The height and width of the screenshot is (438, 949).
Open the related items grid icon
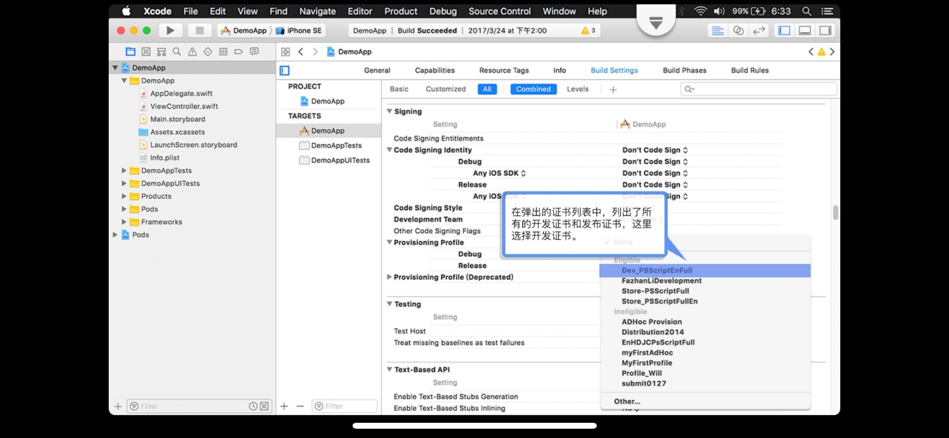[285, 52]
